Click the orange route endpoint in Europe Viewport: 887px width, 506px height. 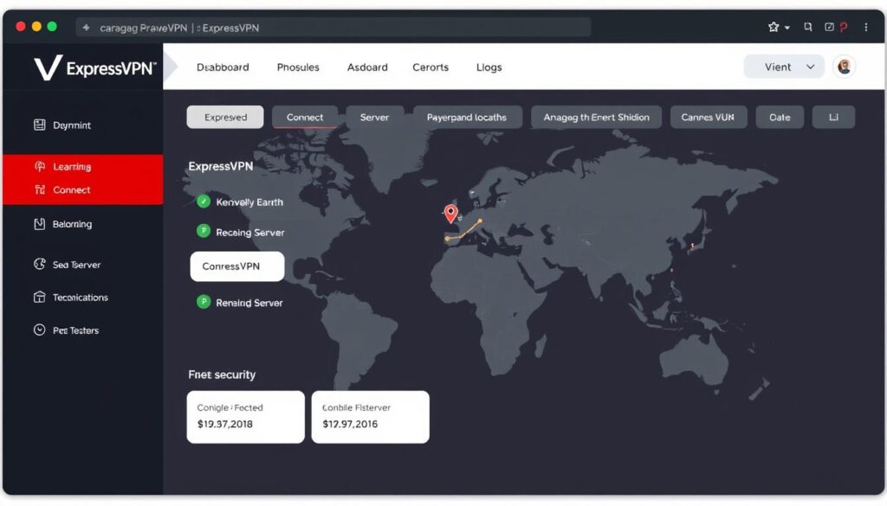click(480, 221)
